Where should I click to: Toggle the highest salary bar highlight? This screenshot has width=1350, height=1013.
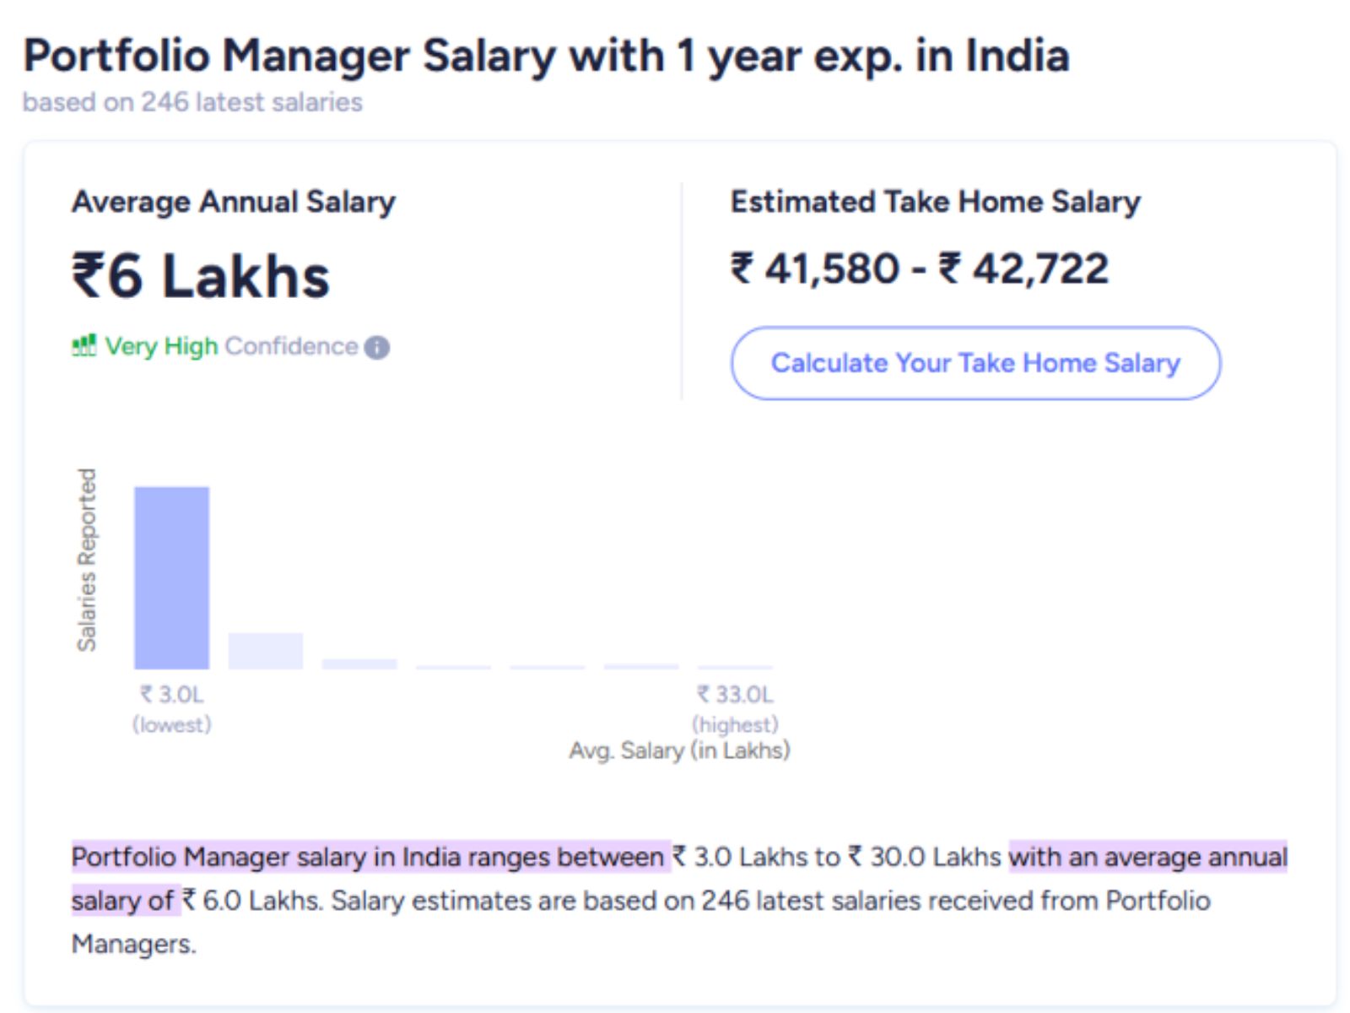point(737,665)
